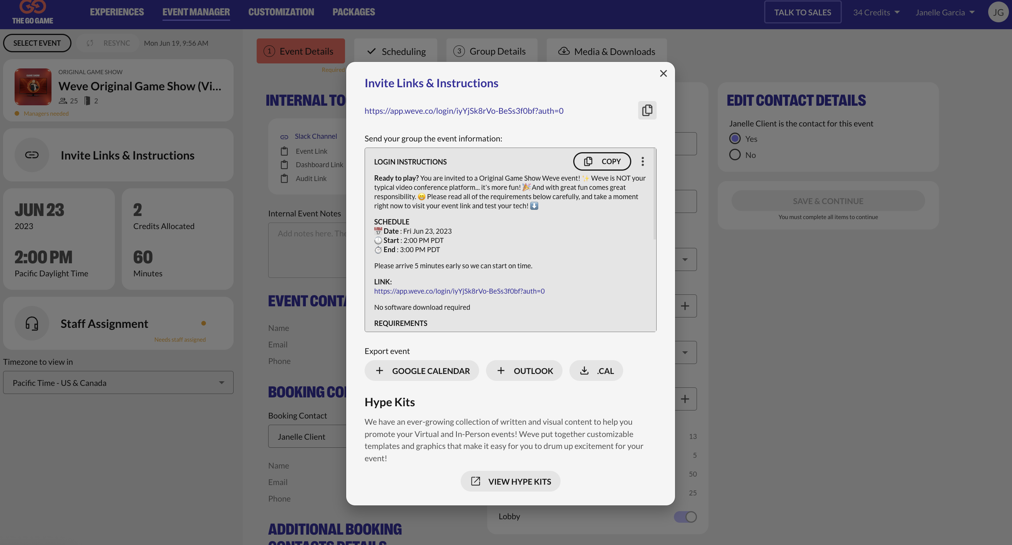Click the players count icon showing 25
This screenshot has height=545, width=1012.
click(x=63, y=101)
